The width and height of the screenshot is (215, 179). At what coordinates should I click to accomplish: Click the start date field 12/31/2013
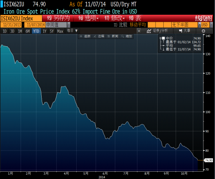(x=11, y=25)
